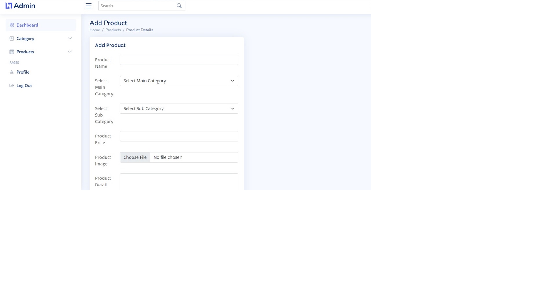Click the Profile person icon
This screenshot has height=301, width=537.
[x=12, y=72]
